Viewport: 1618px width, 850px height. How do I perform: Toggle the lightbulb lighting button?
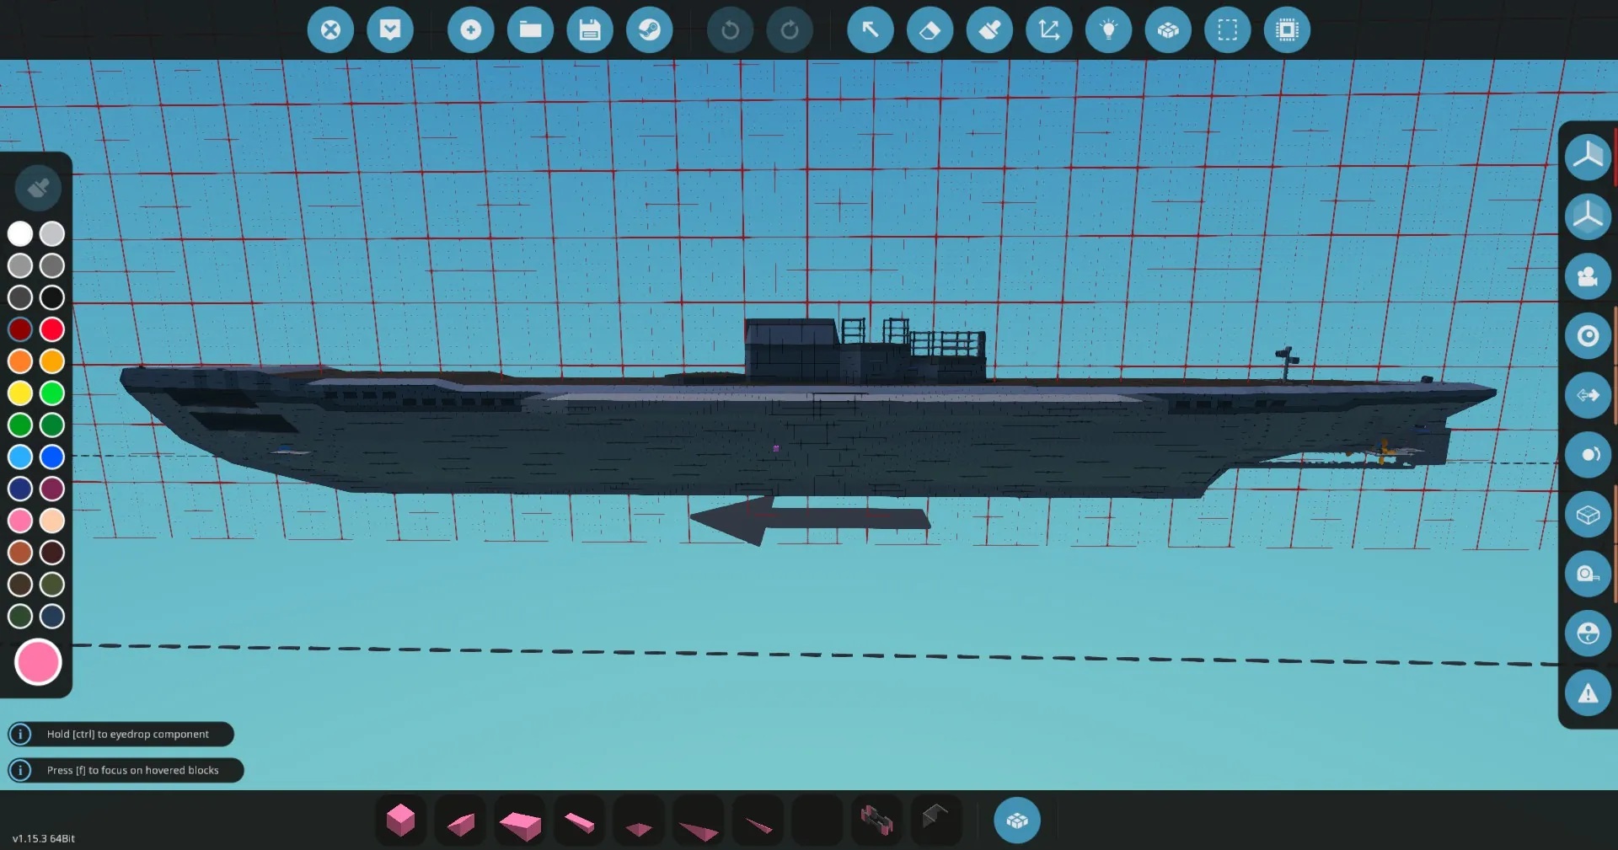[1108, 30]
